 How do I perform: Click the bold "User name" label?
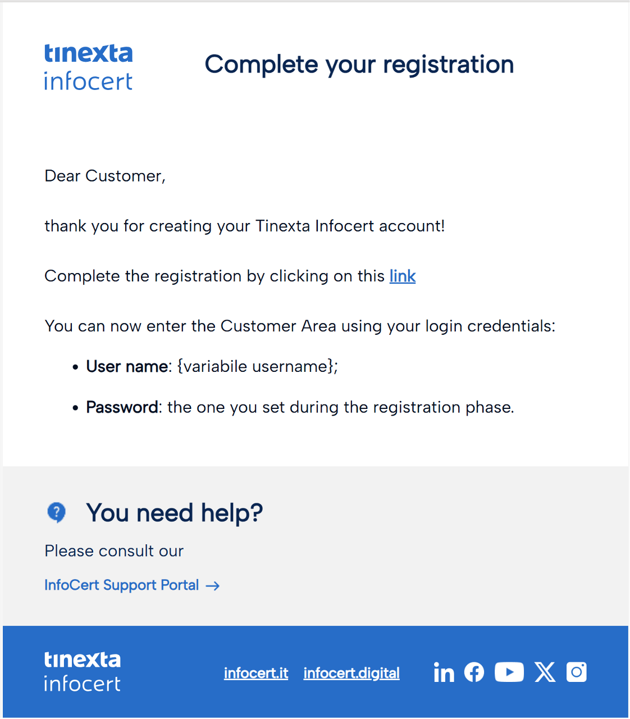(x=127, y=366)
